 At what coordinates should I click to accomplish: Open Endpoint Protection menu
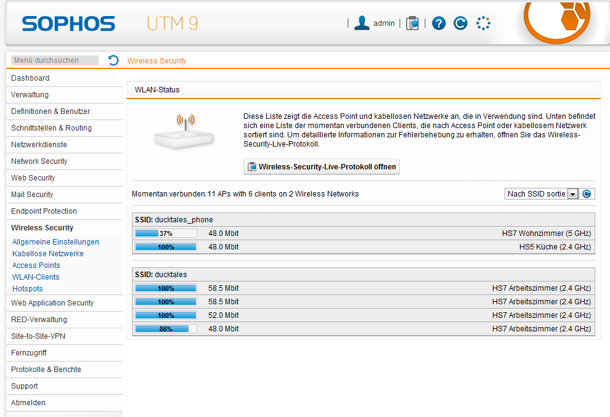[64, 211]
